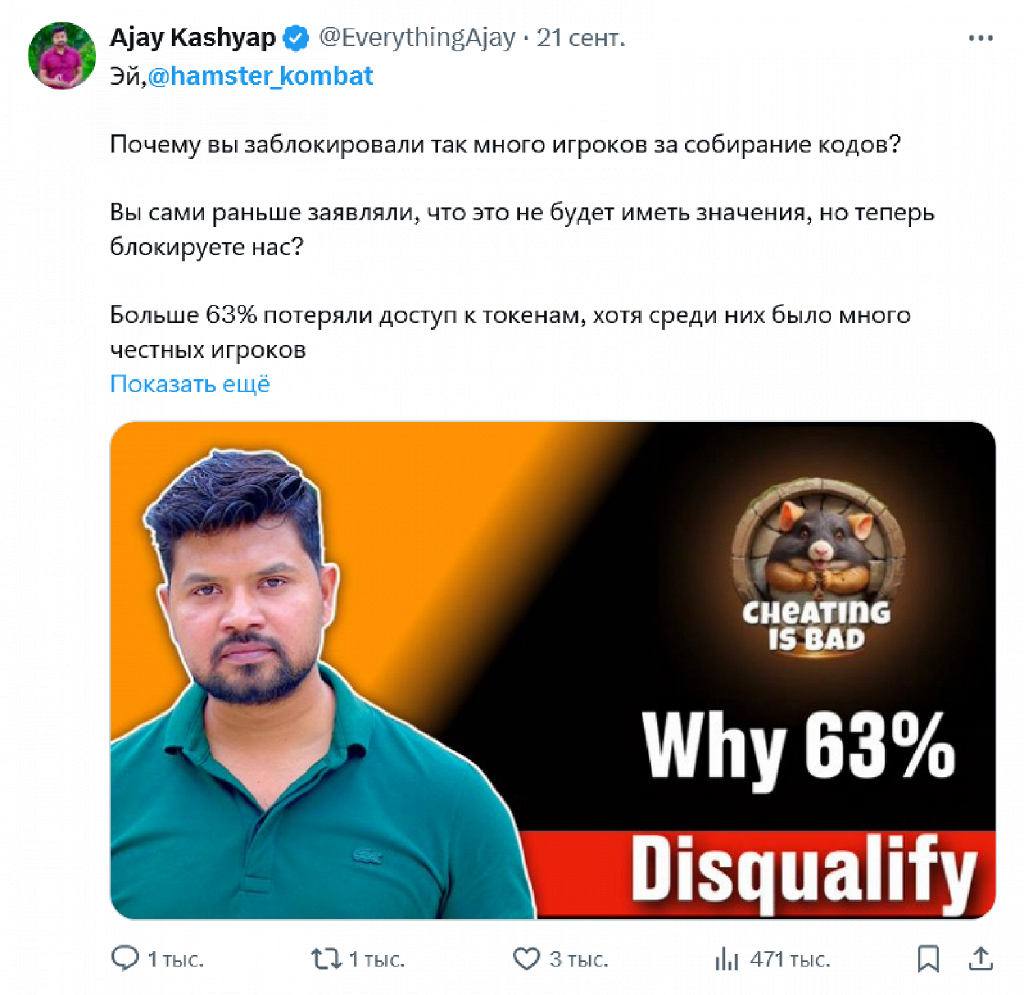
Task: Click the 1 тыс. reposts count
Action: [377, 960]
